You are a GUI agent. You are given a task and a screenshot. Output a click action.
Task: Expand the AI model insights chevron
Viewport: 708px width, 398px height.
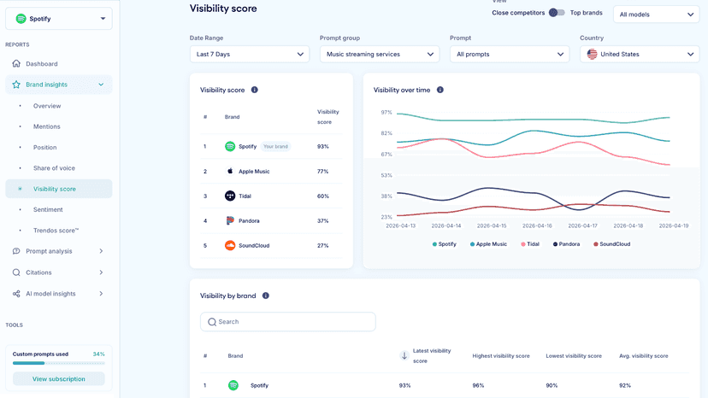click(x=101, y=294)
